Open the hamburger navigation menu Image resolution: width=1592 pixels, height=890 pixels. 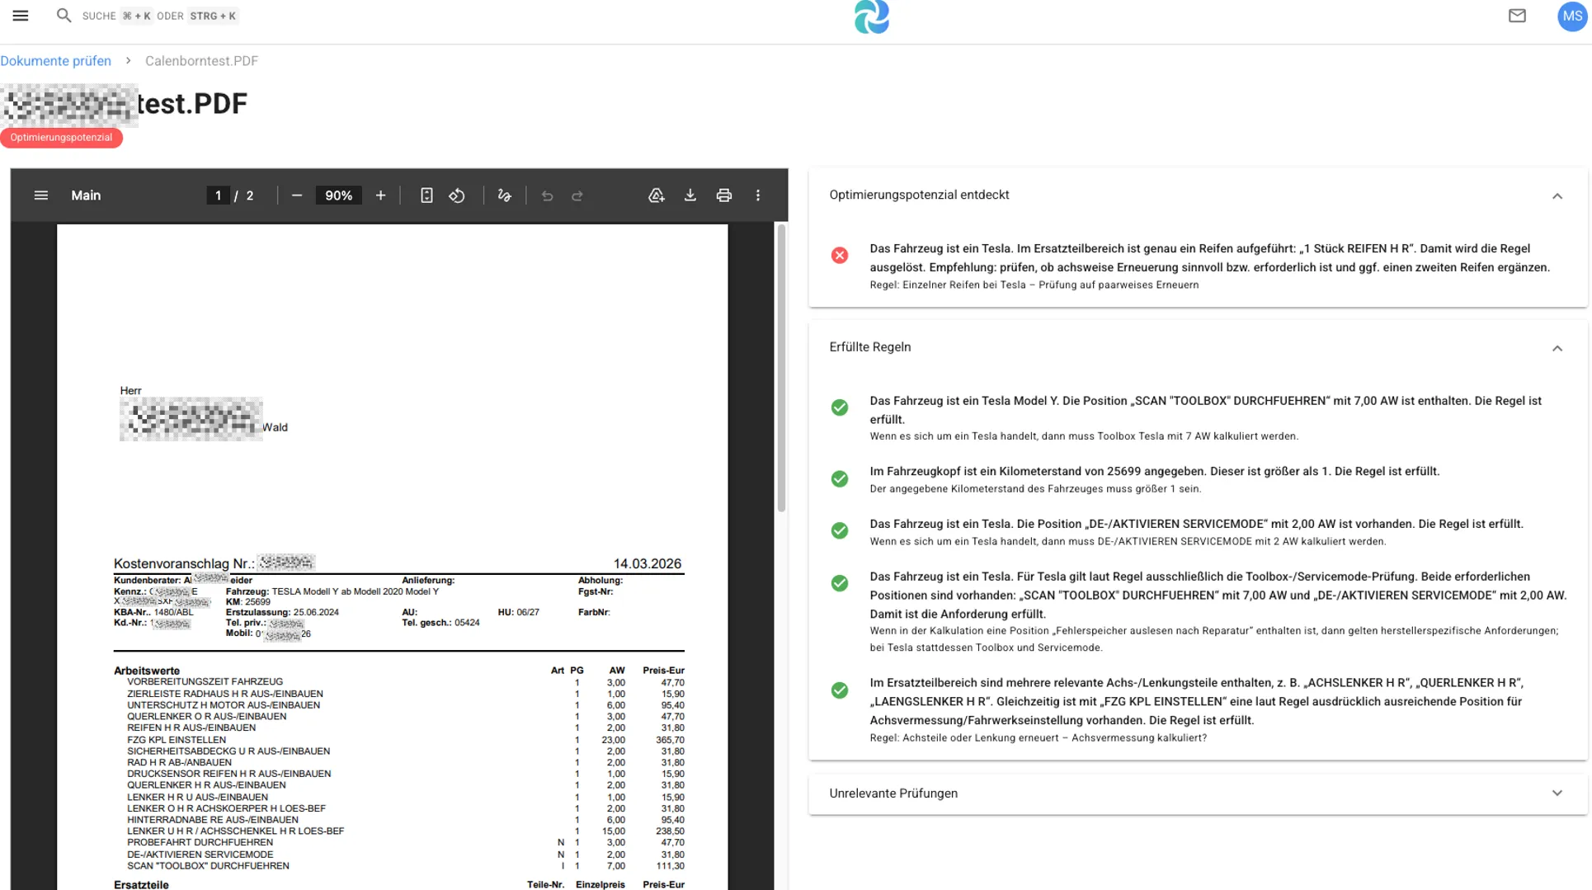(x=21, y=16)
